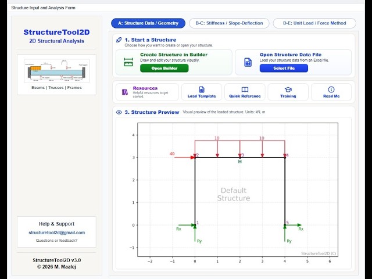Click the 'Beams | Trusses | Frames' caption
Screen dimensions: 372x279
pyautogui.click(x=56, y=88)
